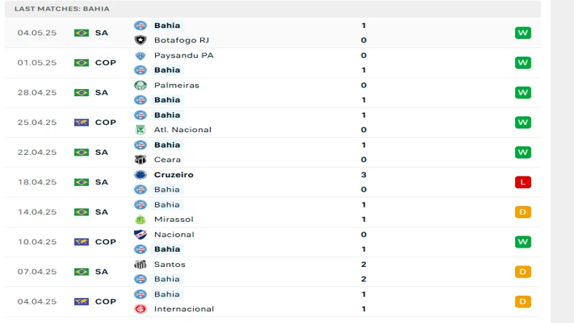Click the Mirassol club crest

pyautogui.click(x=141, y=220)
